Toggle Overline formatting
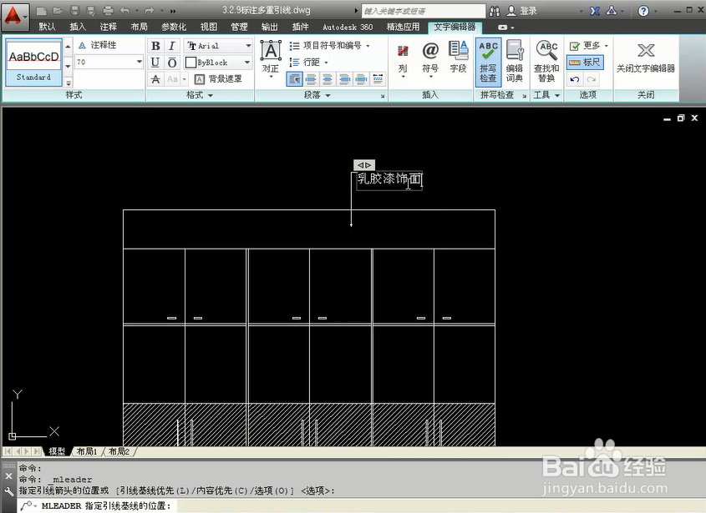The width and height of the screenshot is (706, 513). click(172, 63)
